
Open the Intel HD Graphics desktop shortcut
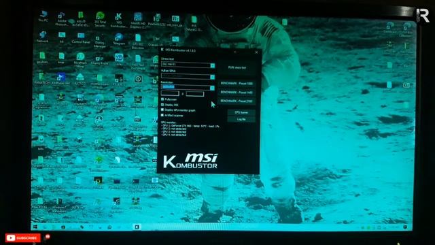click(138, 20)
